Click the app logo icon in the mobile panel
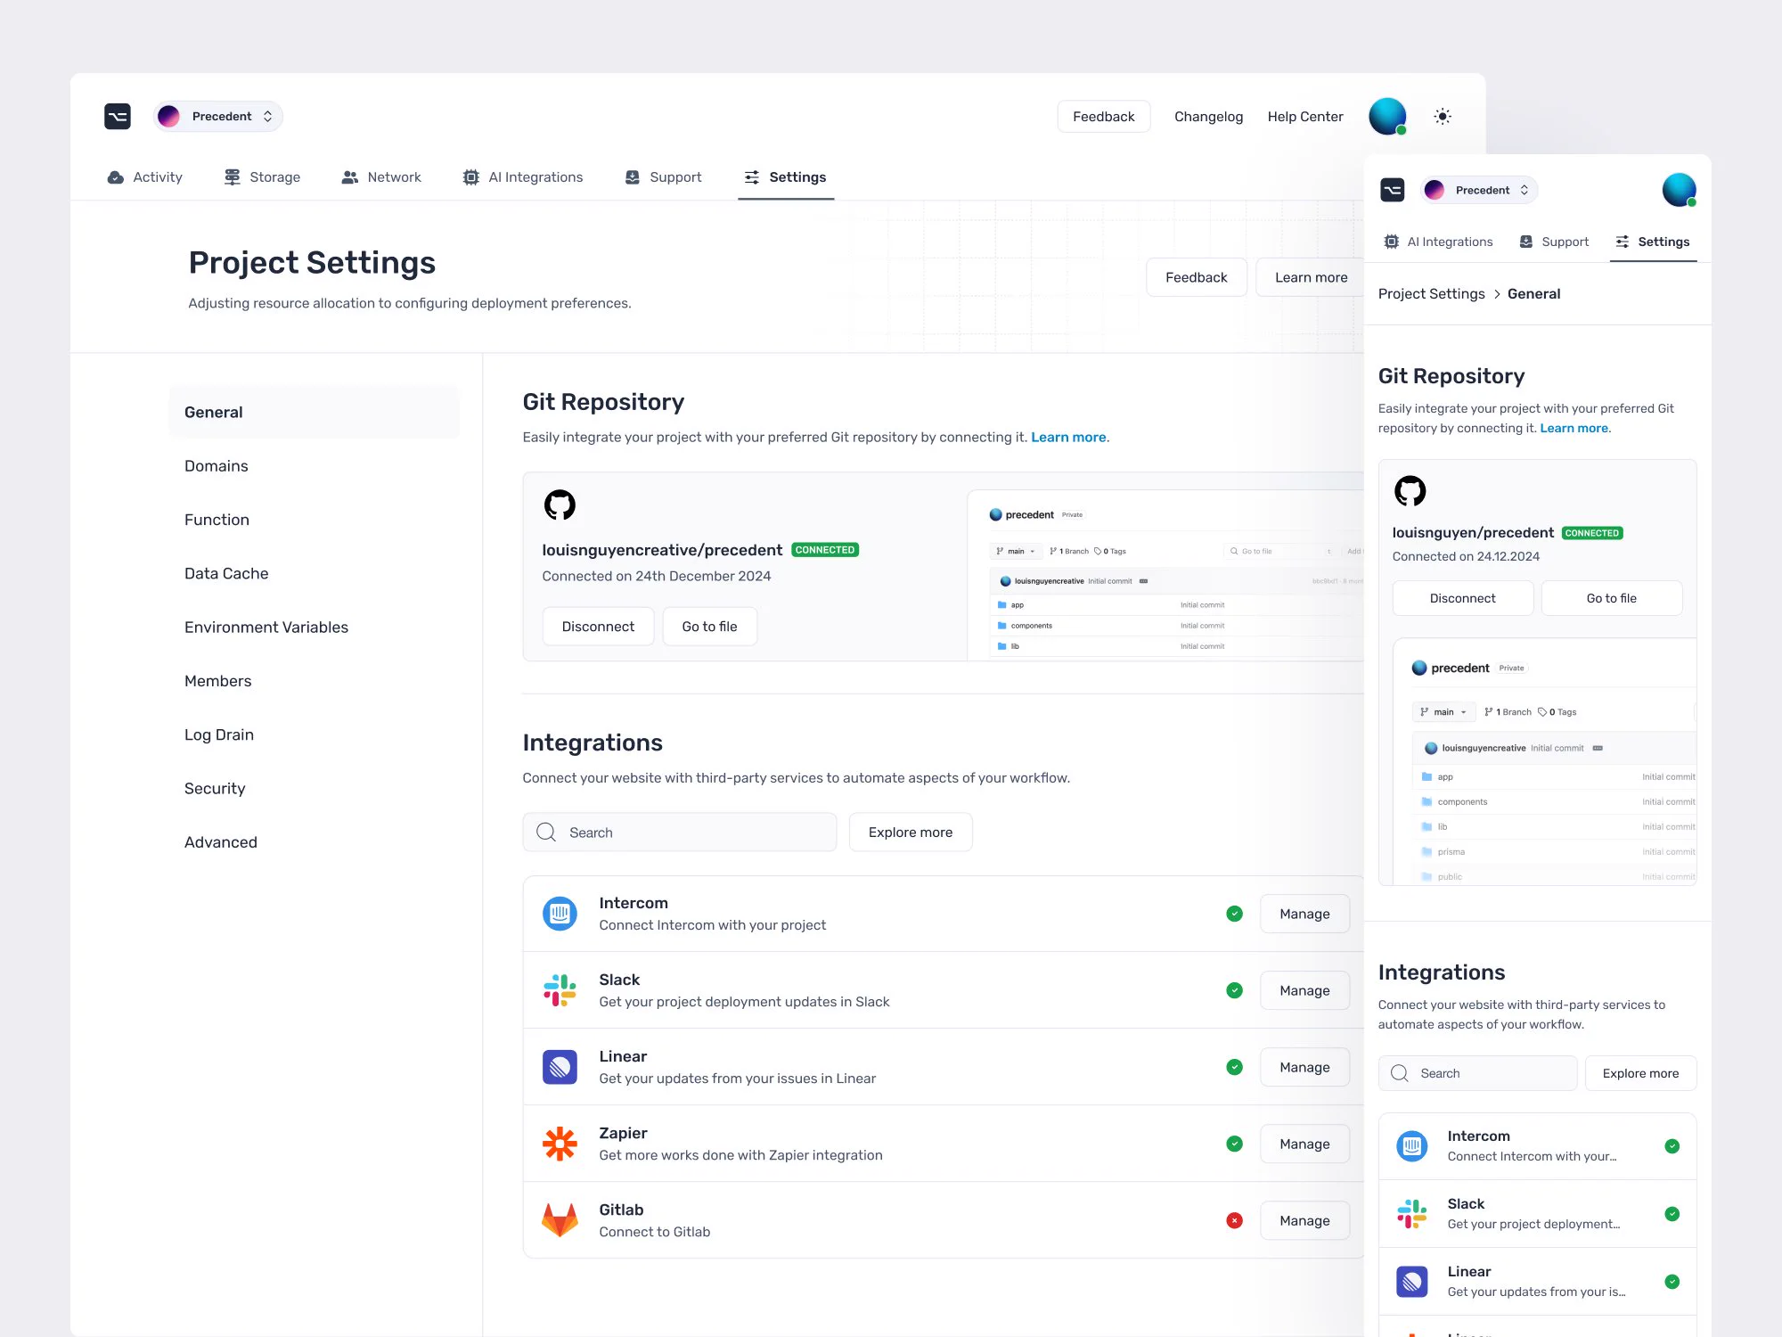This screenshot has height=1337, width=1782. (1393, 190)
